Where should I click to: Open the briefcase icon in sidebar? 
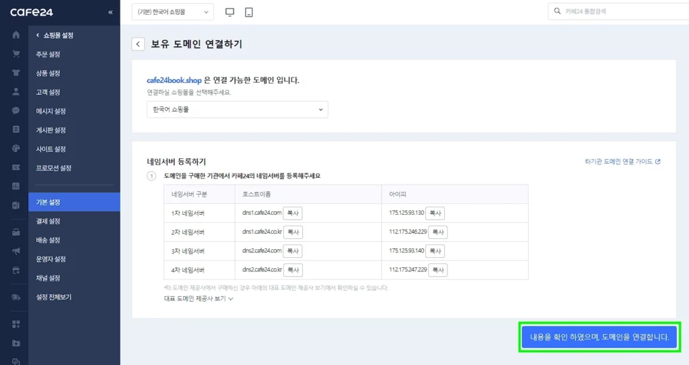[x=16, y=232]
